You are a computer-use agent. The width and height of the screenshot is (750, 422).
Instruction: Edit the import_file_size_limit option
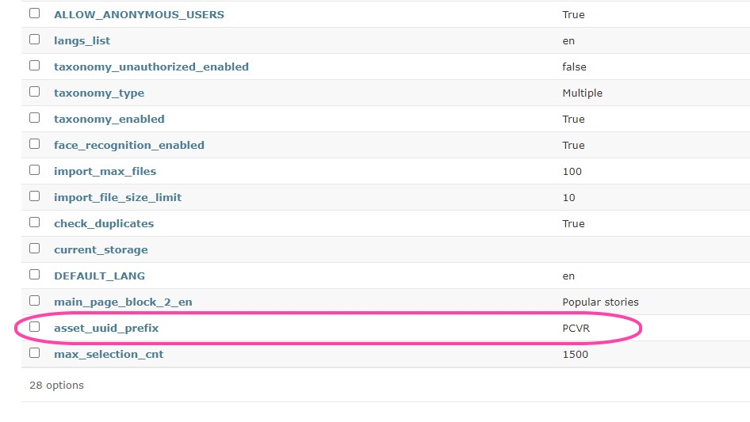[117, 197]
